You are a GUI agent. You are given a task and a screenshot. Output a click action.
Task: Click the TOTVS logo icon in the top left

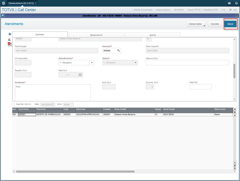pyautogui.click(x=3, y=3)
